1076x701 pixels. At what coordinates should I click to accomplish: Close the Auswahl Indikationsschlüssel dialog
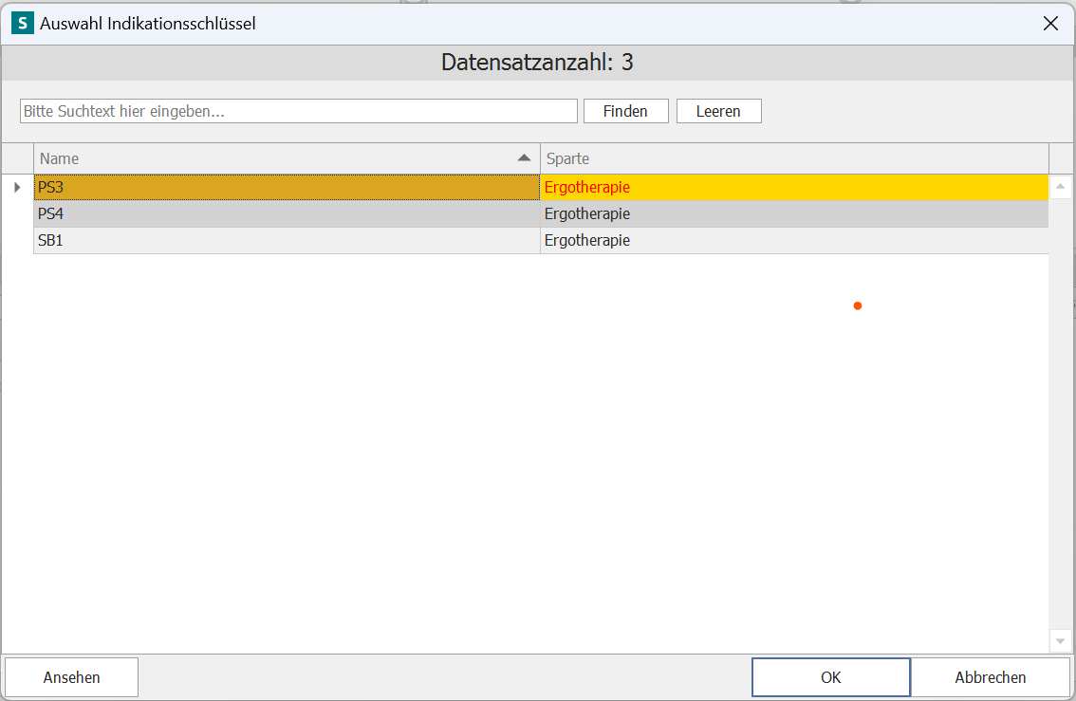point(1050,24)
